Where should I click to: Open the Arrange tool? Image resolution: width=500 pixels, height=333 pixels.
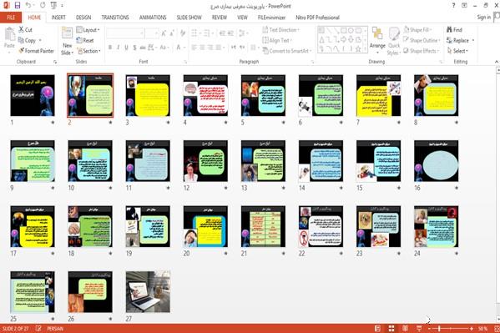click(x=377, y=39)
